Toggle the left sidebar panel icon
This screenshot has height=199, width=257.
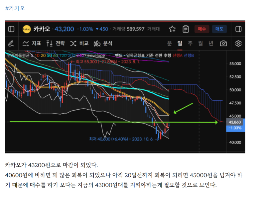pos(11,29)
